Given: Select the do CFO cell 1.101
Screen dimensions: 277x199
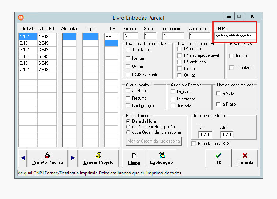Looking at the screenshot, I should coord(28,36).
